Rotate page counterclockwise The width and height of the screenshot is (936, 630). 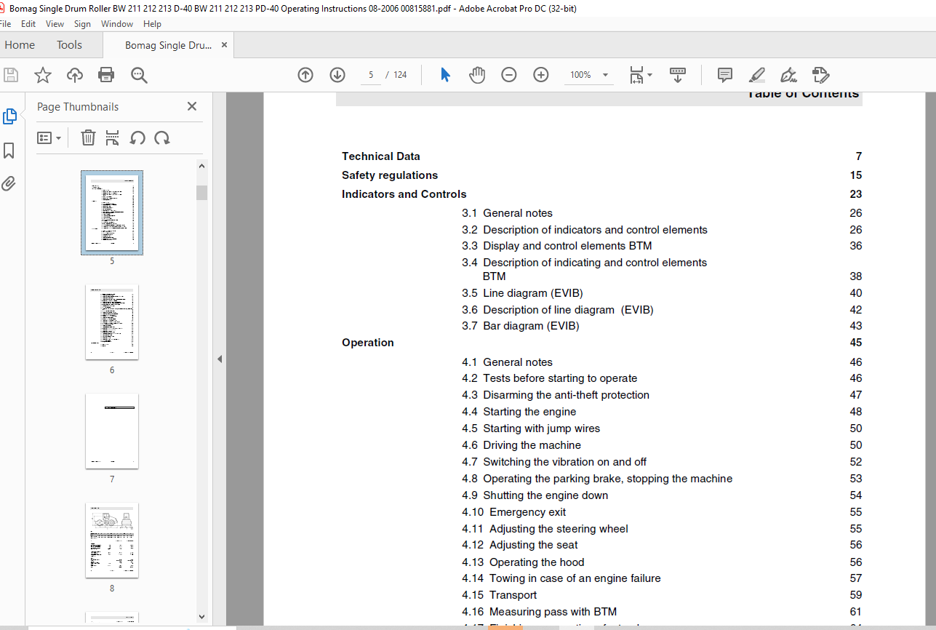pyautogui.click(x=137, y=137)
